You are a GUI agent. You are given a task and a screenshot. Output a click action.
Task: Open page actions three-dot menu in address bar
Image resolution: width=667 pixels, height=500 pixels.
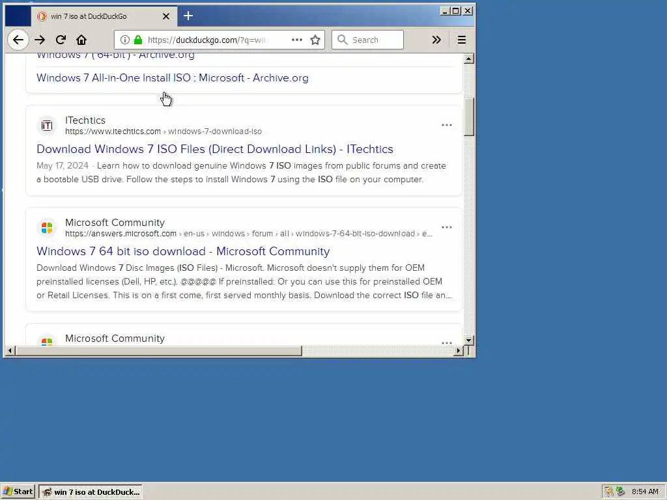coord(297,40)
